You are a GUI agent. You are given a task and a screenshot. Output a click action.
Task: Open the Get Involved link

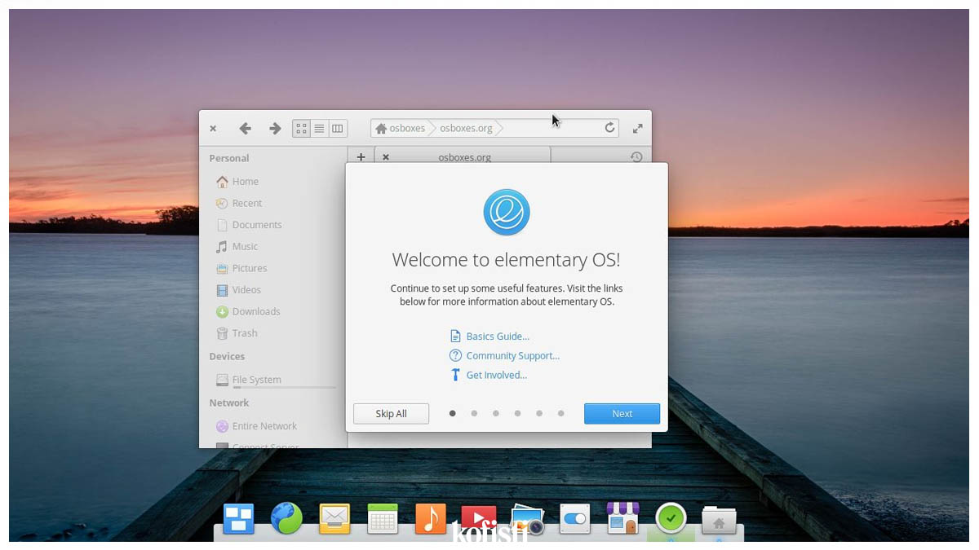click(x=496, y=375)
